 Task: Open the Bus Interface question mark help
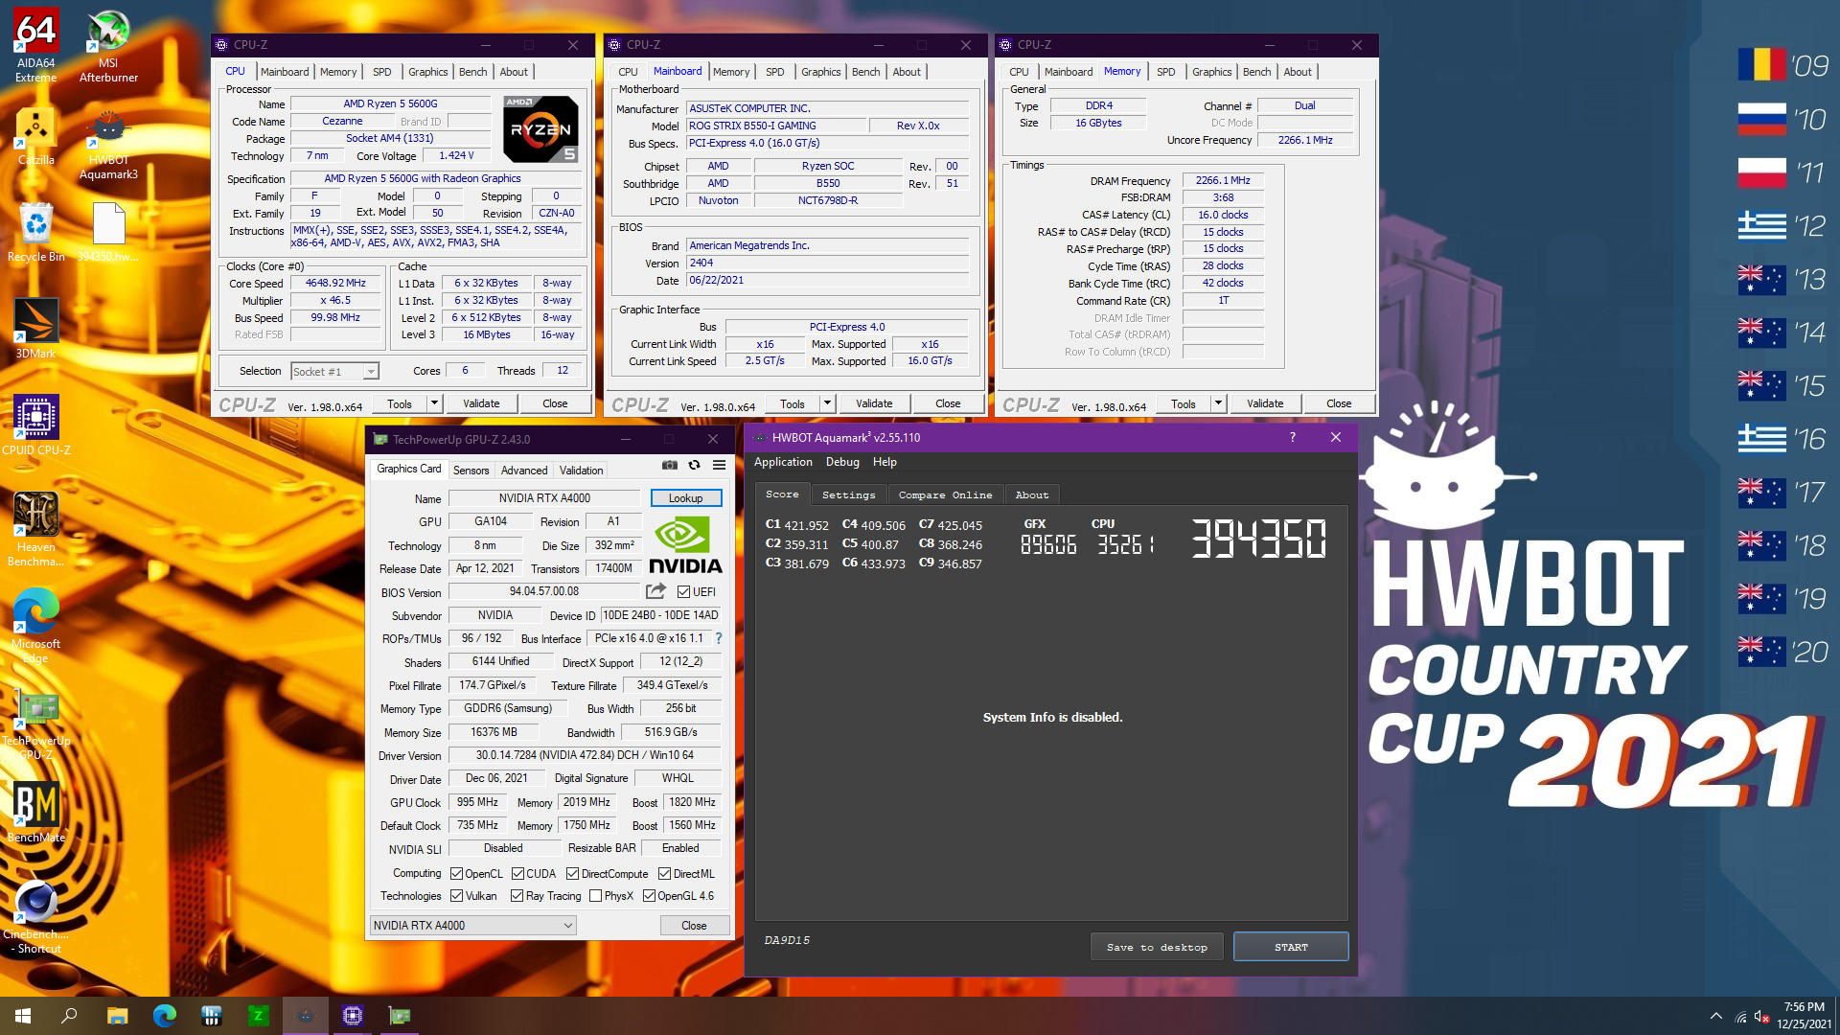click(x=718, y=638)
